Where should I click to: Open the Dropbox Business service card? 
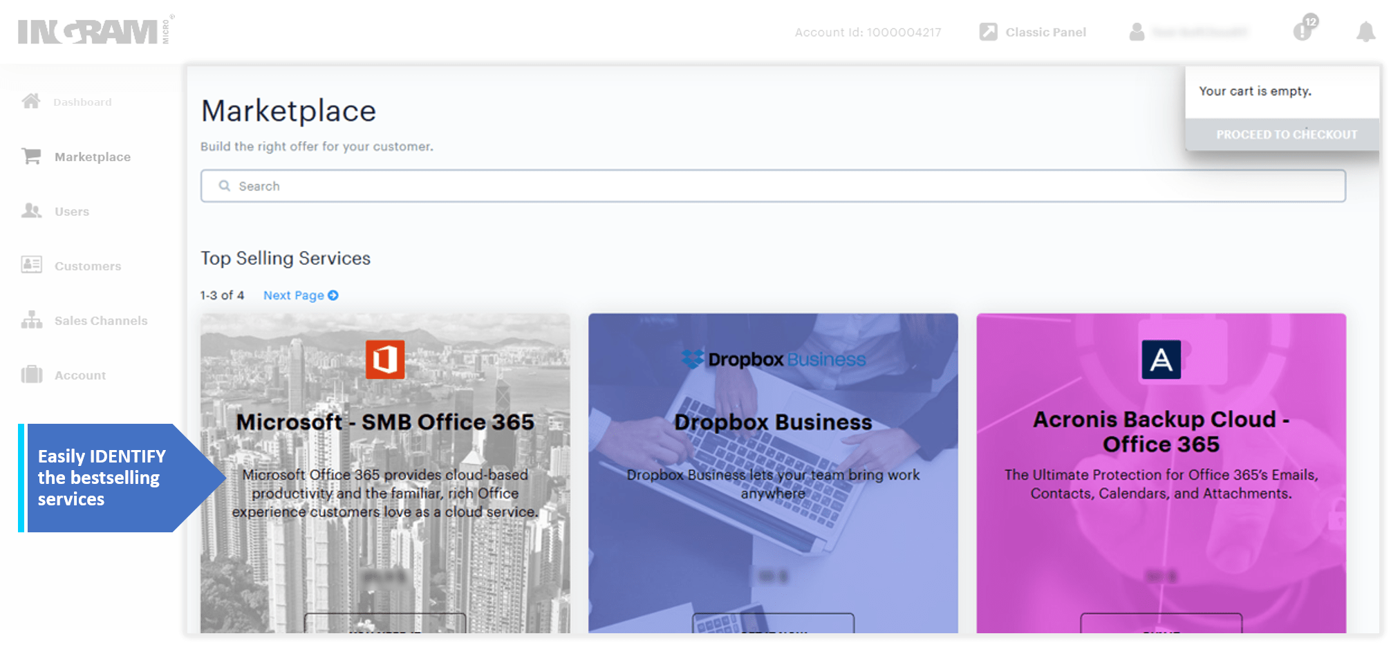pos(773,473)
